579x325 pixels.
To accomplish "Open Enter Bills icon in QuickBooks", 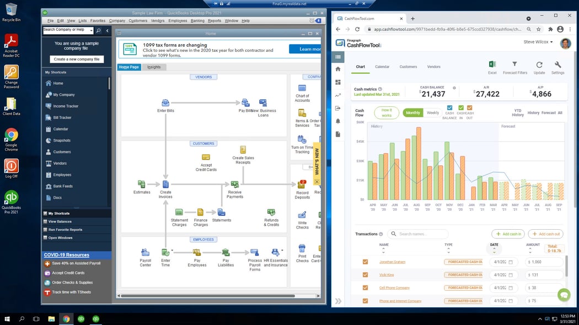I will pos(165,102).
